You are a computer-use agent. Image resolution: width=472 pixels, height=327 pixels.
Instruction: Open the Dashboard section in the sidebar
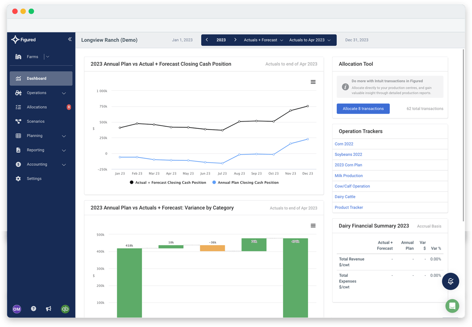(x=36, y=78)
